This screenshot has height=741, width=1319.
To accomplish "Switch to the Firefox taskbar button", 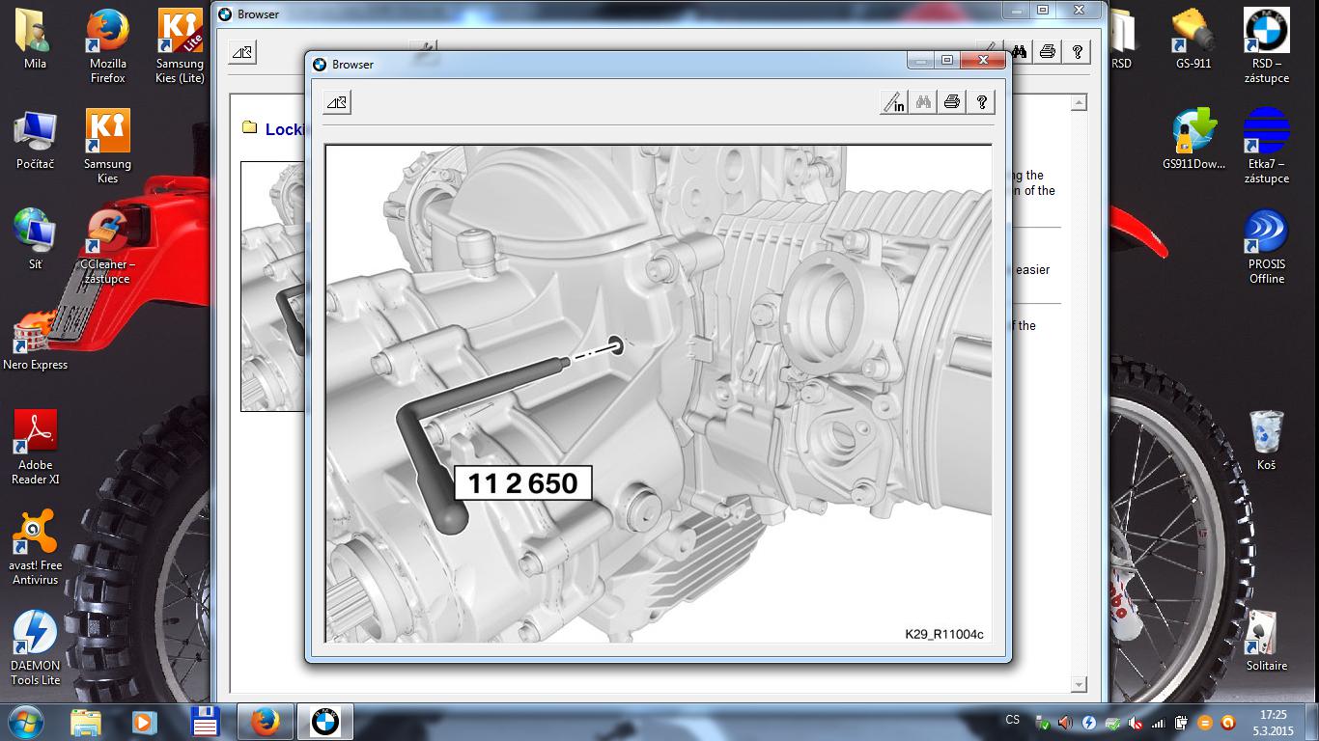I will [x=264, y=722].
